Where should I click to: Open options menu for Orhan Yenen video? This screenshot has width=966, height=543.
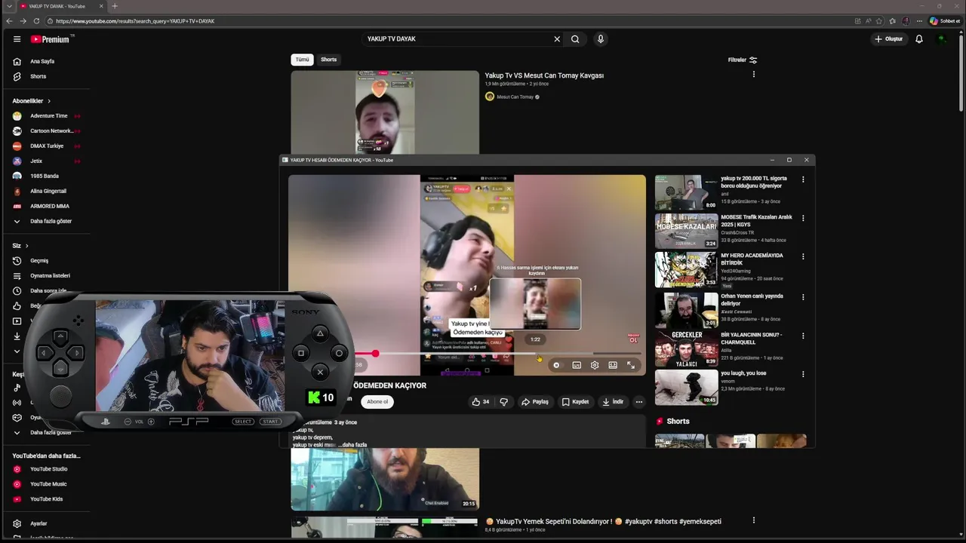coord(803,297)
